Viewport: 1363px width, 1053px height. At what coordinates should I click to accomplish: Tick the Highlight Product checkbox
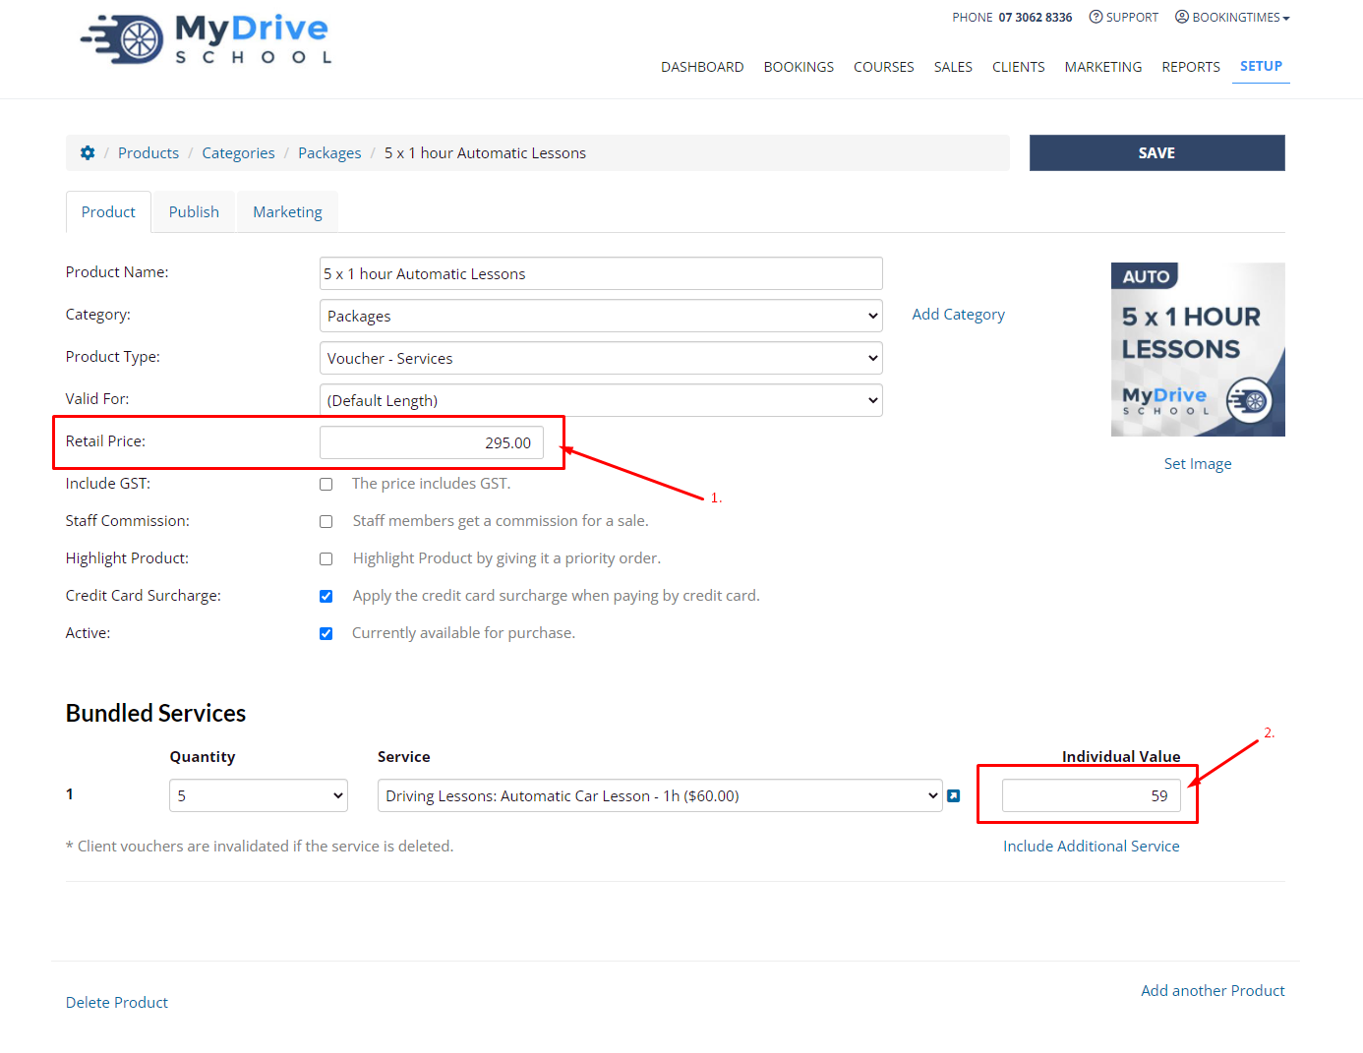(326, 558)
